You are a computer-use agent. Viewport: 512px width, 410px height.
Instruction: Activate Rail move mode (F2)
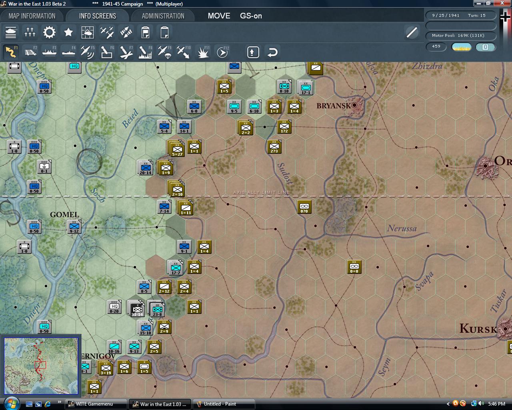(30, 52)
